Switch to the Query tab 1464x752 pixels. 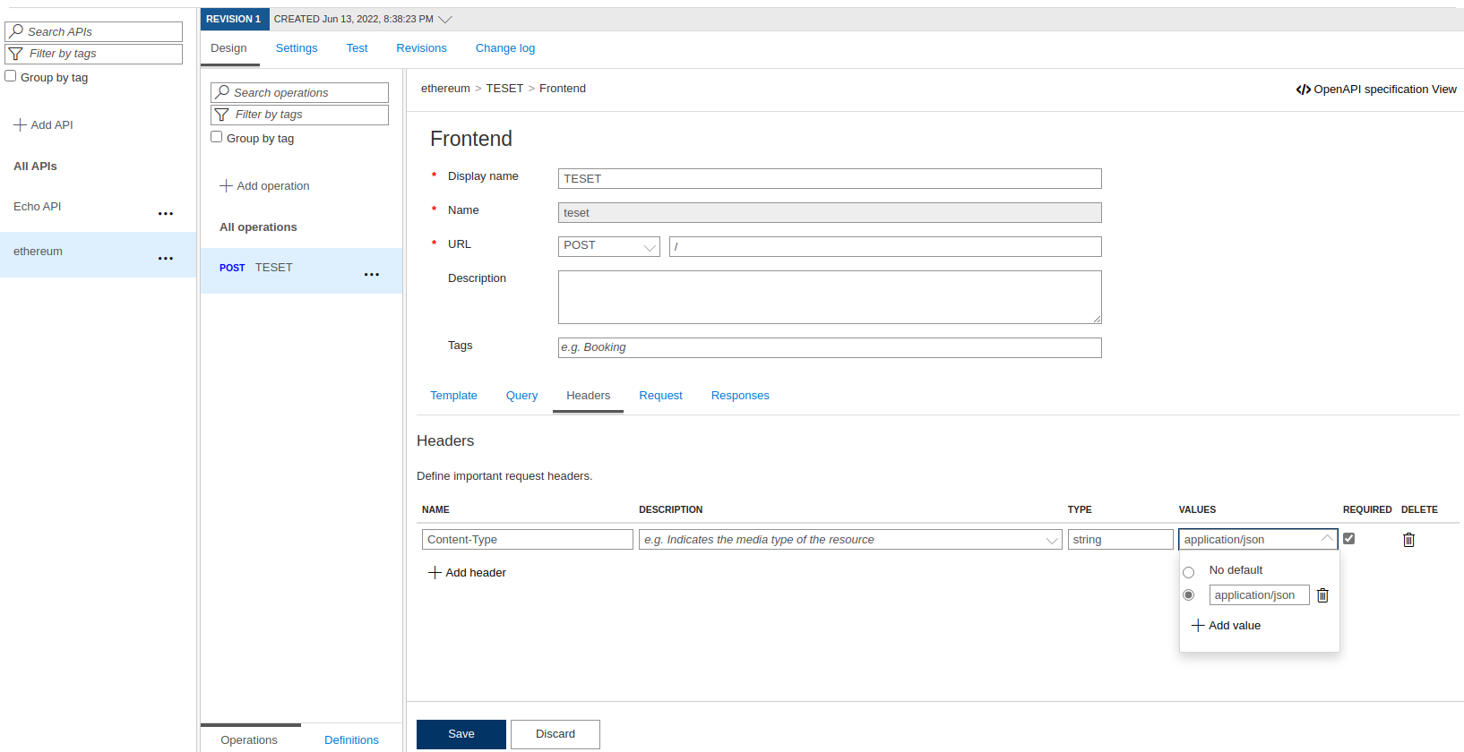pyautogui.click(x=521, y=396)
